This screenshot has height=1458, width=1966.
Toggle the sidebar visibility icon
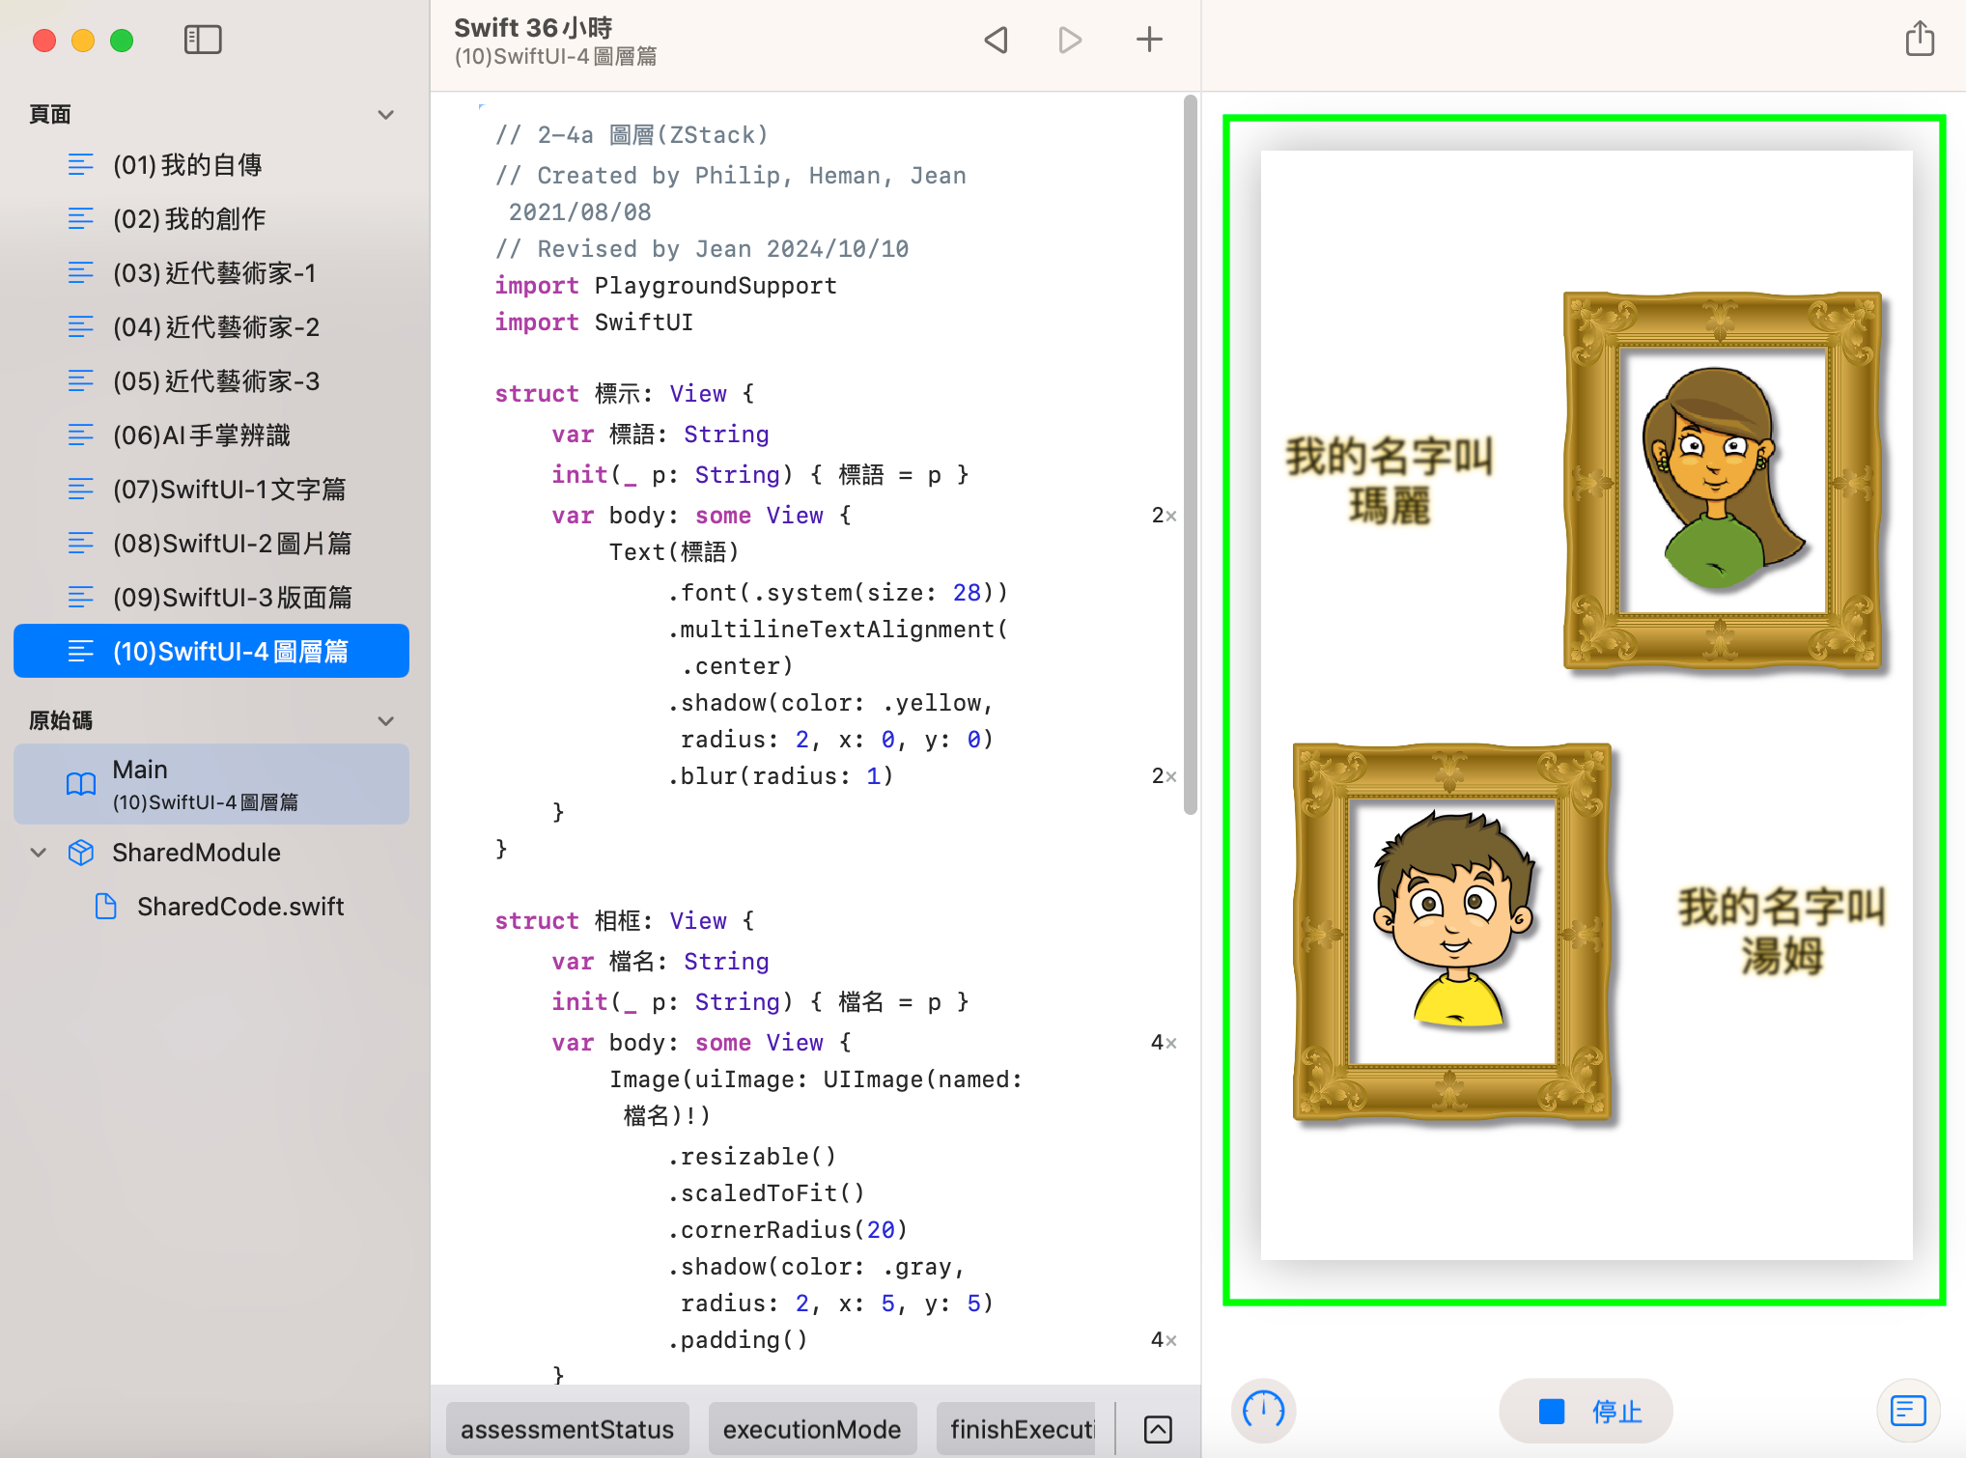click(x=203, y=40)
